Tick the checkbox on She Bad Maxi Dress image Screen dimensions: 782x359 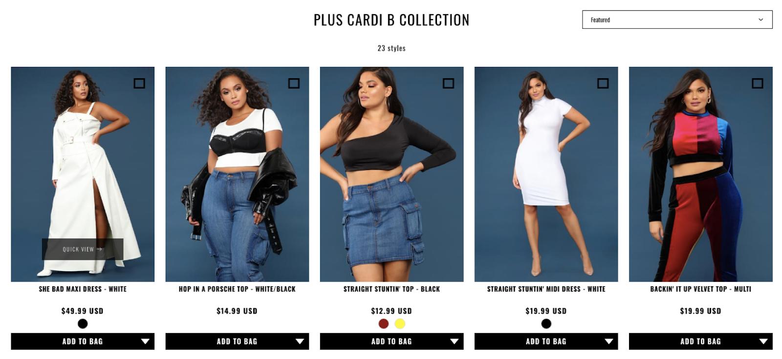point(139,84)
